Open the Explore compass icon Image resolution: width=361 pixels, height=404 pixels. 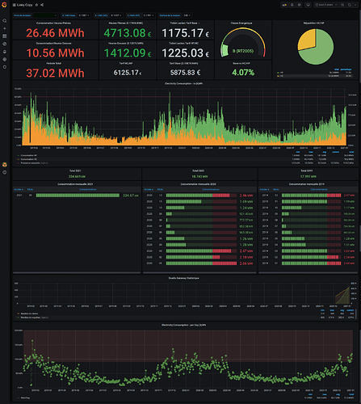(x=5, y=44)
